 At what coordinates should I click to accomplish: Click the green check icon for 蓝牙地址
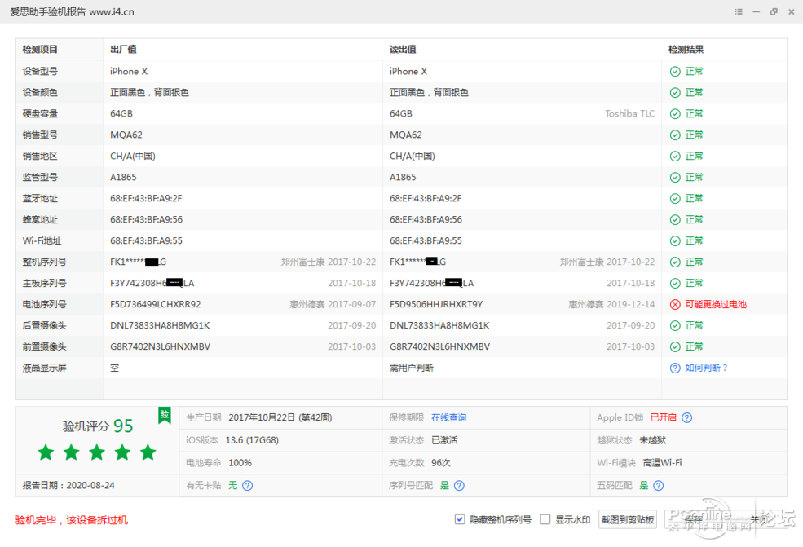pos(675,199)
